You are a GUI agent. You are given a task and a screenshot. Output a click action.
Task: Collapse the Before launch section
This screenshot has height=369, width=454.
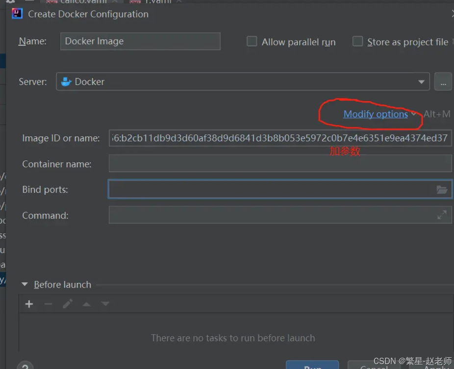pyautogui.click(x=25, y=285)
